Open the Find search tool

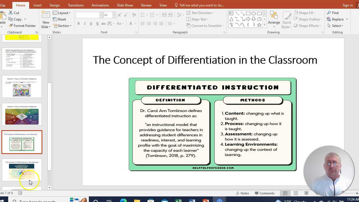point(333,13)
